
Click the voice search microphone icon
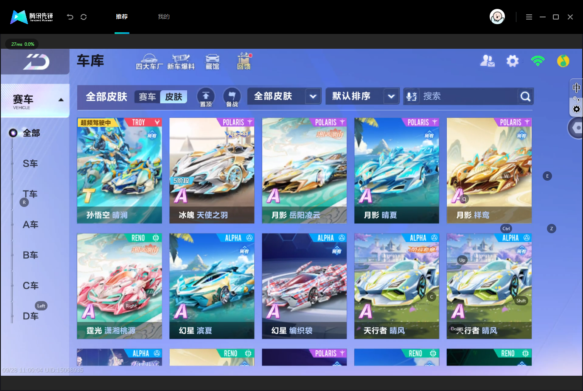point(412,96)
